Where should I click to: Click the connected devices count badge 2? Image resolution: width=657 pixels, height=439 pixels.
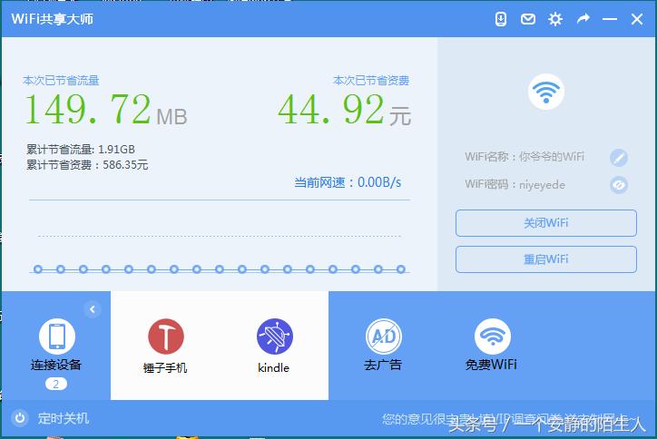click(x=56, y=384)
